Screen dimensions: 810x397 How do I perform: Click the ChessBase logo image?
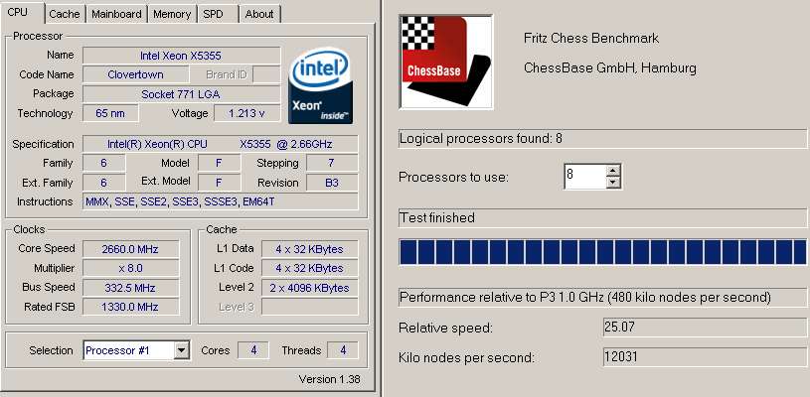click(x=446, y=62)
